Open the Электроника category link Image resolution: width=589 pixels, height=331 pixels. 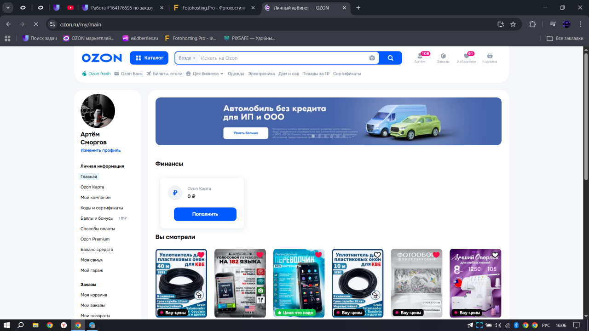261,74
